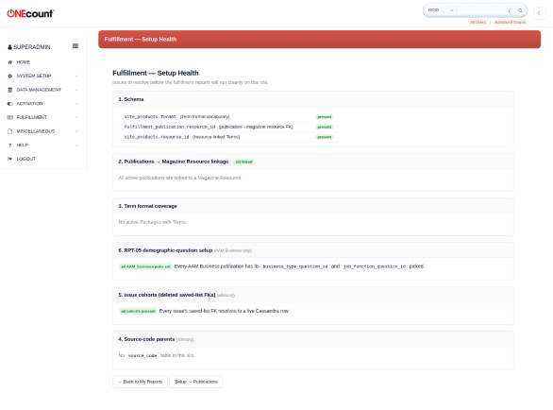Click the business_type_question_id code label
The image size is (553, 410).
(x=294, y=266)
